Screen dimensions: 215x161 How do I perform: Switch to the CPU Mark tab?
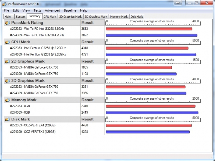click(50, 17)
